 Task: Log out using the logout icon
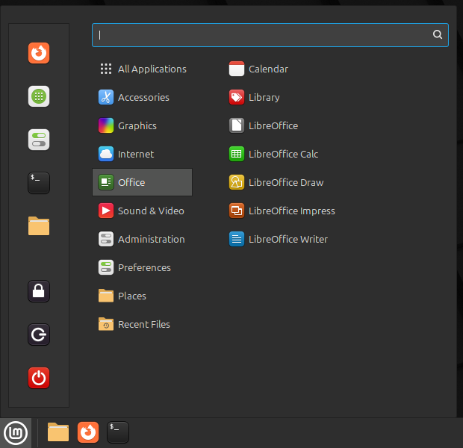[39, 335]
